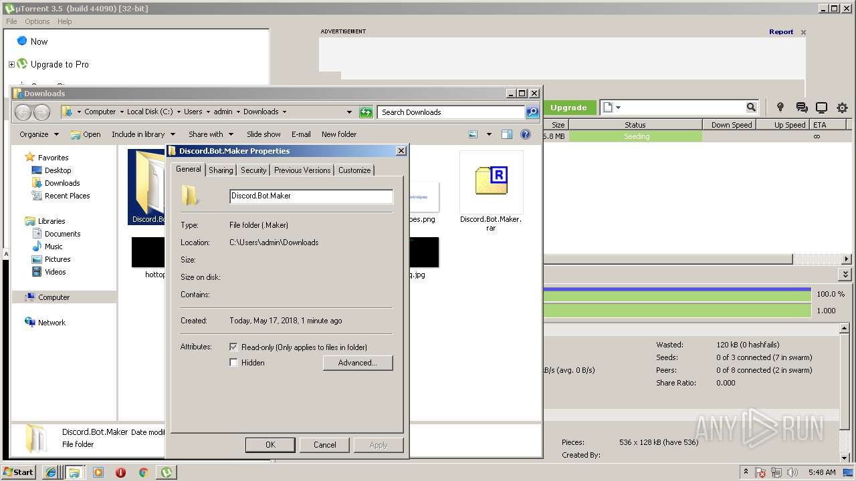Click the OK button in Properties
The height and width of the screenshot is (481, 856).
click(x=270, y=445)
